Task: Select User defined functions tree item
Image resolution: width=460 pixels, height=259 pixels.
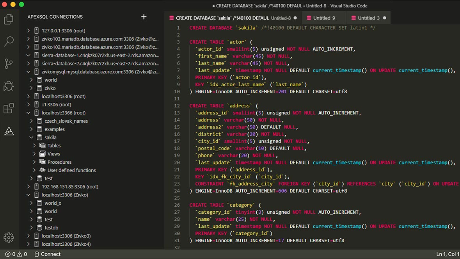Action: point(71,170)
